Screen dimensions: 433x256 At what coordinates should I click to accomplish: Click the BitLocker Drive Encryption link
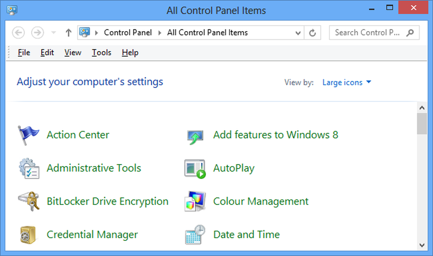click(x=107, y=202)
